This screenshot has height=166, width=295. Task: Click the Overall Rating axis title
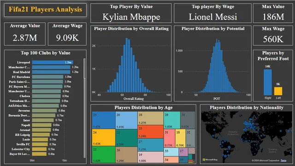(134, 99)
